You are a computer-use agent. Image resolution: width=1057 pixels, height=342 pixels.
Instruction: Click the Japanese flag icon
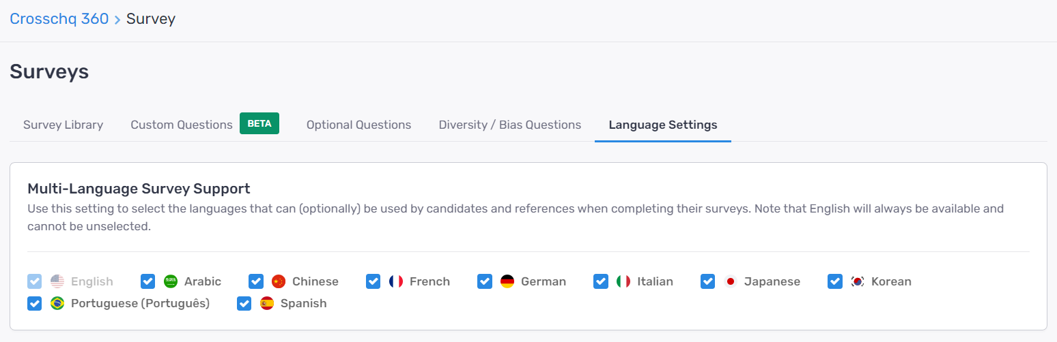click(x=731, y=281)
